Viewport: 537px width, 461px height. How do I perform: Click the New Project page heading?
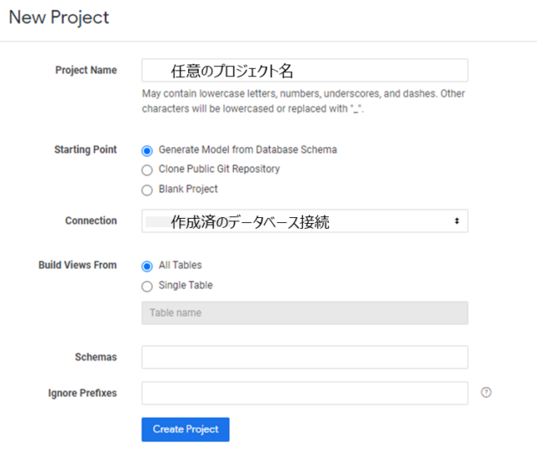click(x=59, y=18)
